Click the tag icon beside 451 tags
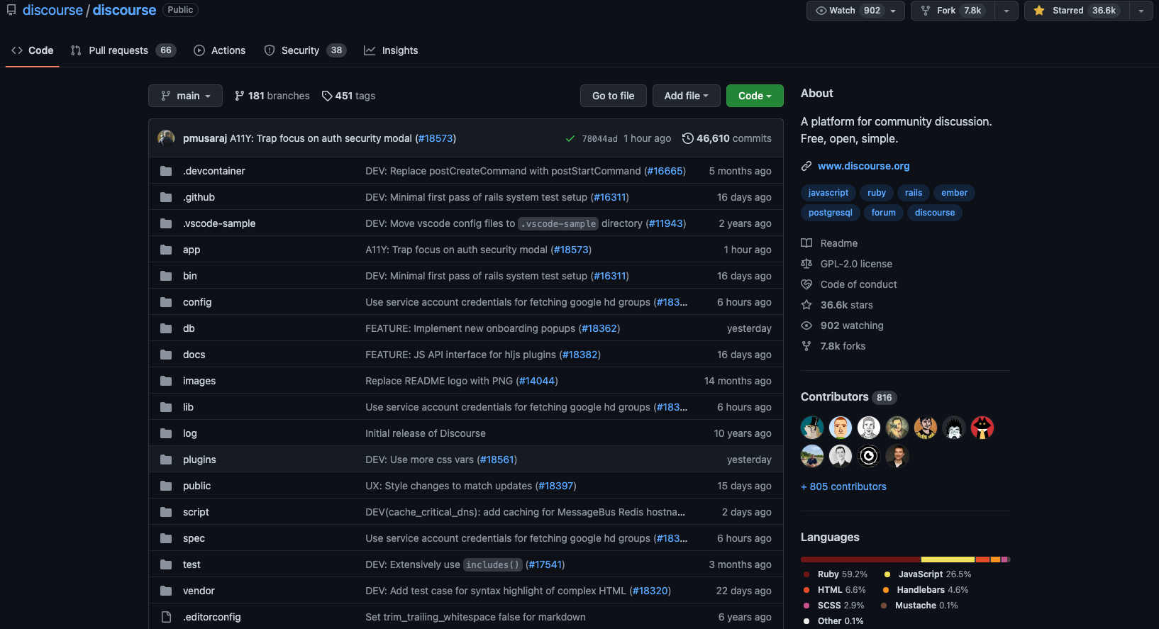Viewport: 1159px width, 629px height. click(327, 96)
